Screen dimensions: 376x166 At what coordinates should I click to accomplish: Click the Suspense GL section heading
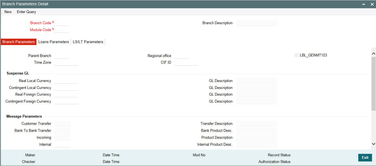click(18, 73)
